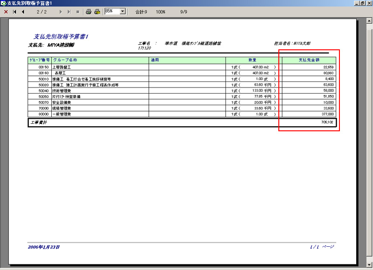Click the 85% zoom input field
The width and height of the screenshot is (373, 270).
tap(112, 11)
